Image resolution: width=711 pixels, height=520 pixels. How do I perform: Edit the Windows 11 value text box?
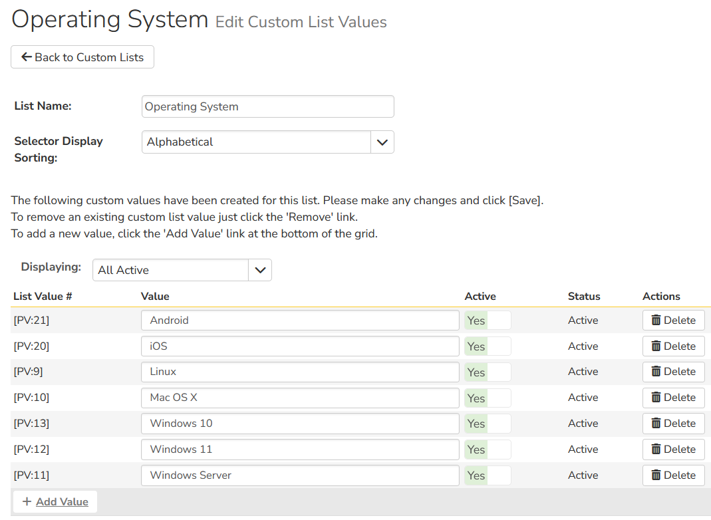[299, 450]
